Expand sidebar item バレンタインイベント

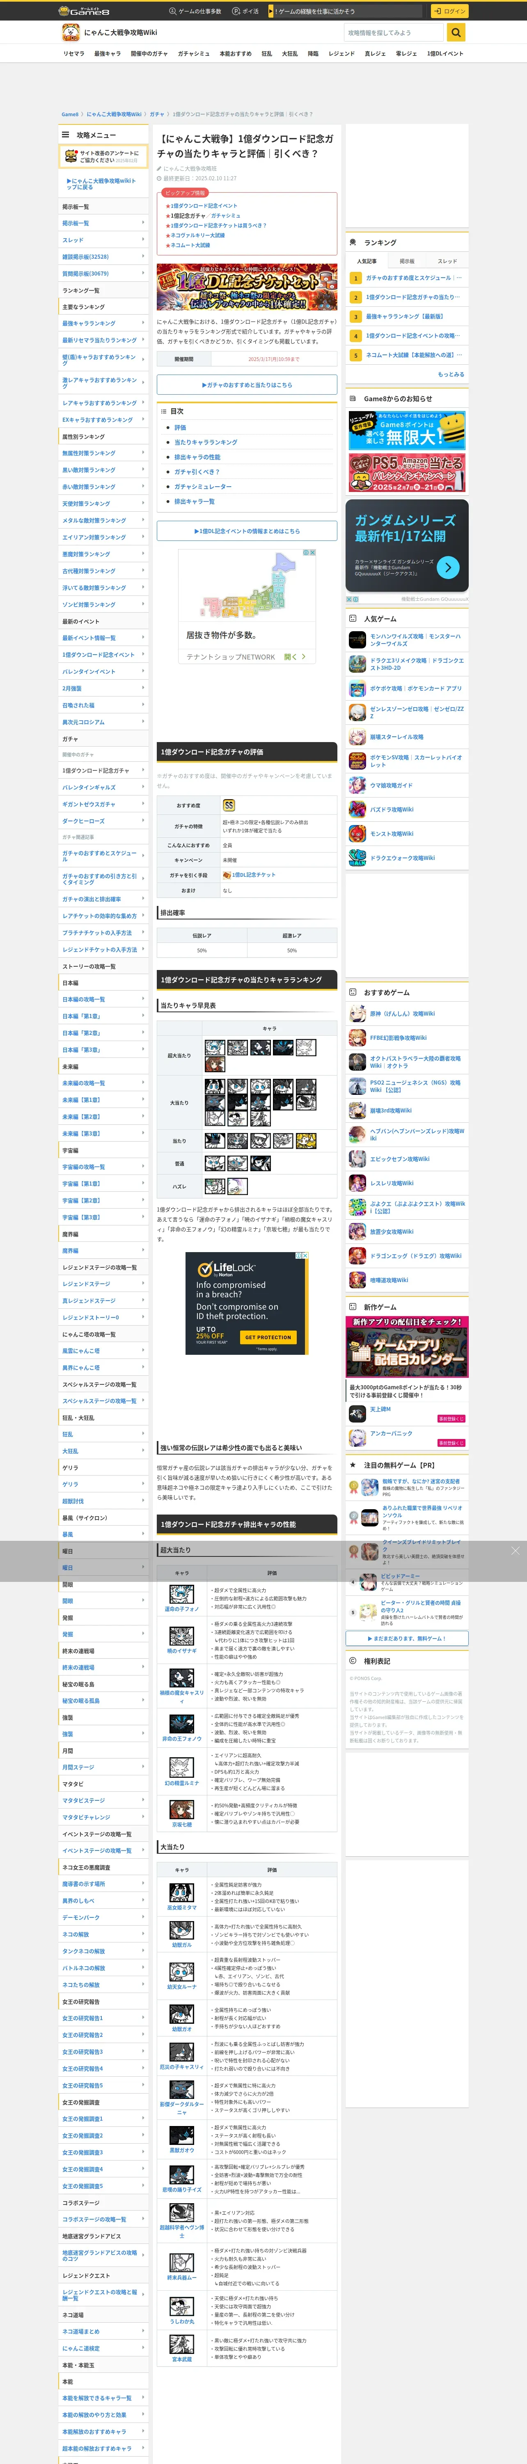point(103,671)
